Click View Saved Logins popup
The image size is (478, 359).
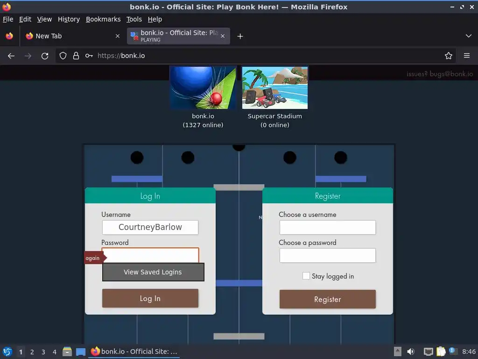click(x=153, y=272)
